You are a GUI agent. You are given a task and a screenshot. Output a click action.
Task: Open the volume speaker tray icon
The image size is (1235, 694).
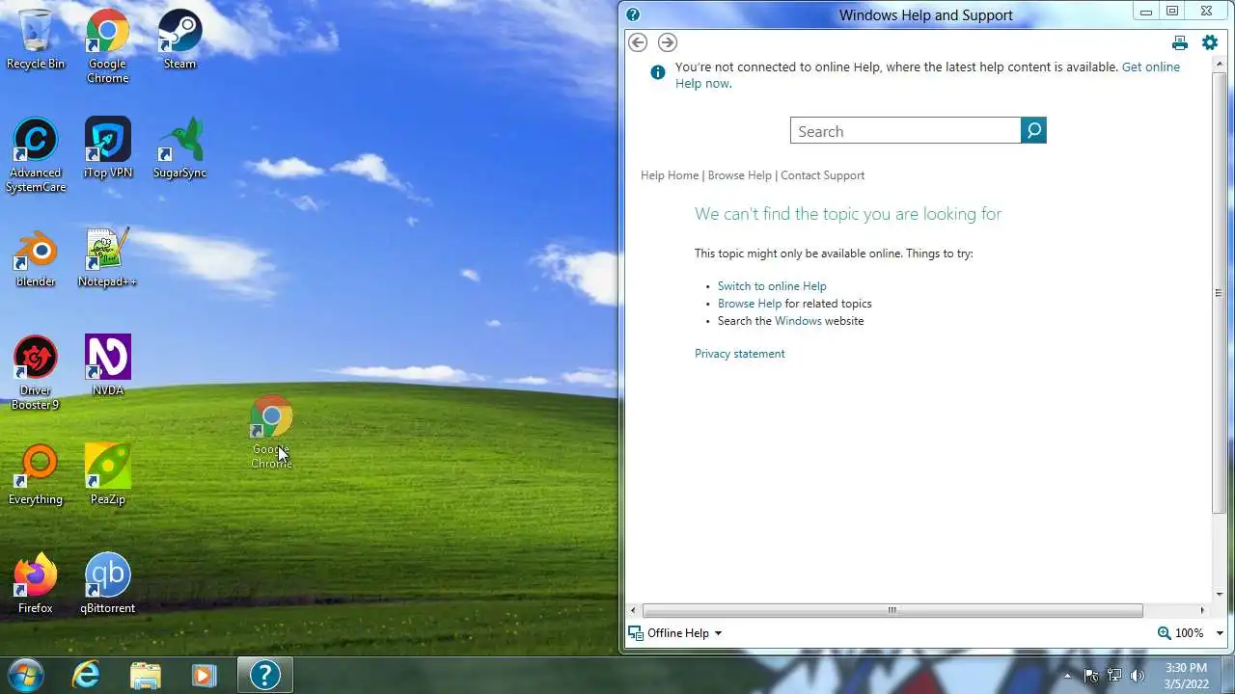pos(1138,676)
